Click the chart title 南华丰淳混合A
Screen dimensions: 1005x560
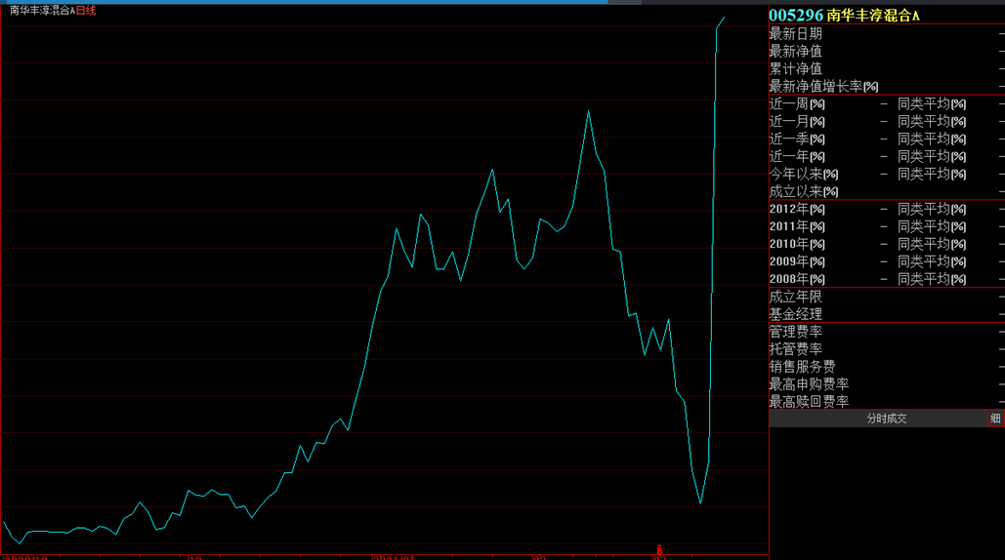42,10
